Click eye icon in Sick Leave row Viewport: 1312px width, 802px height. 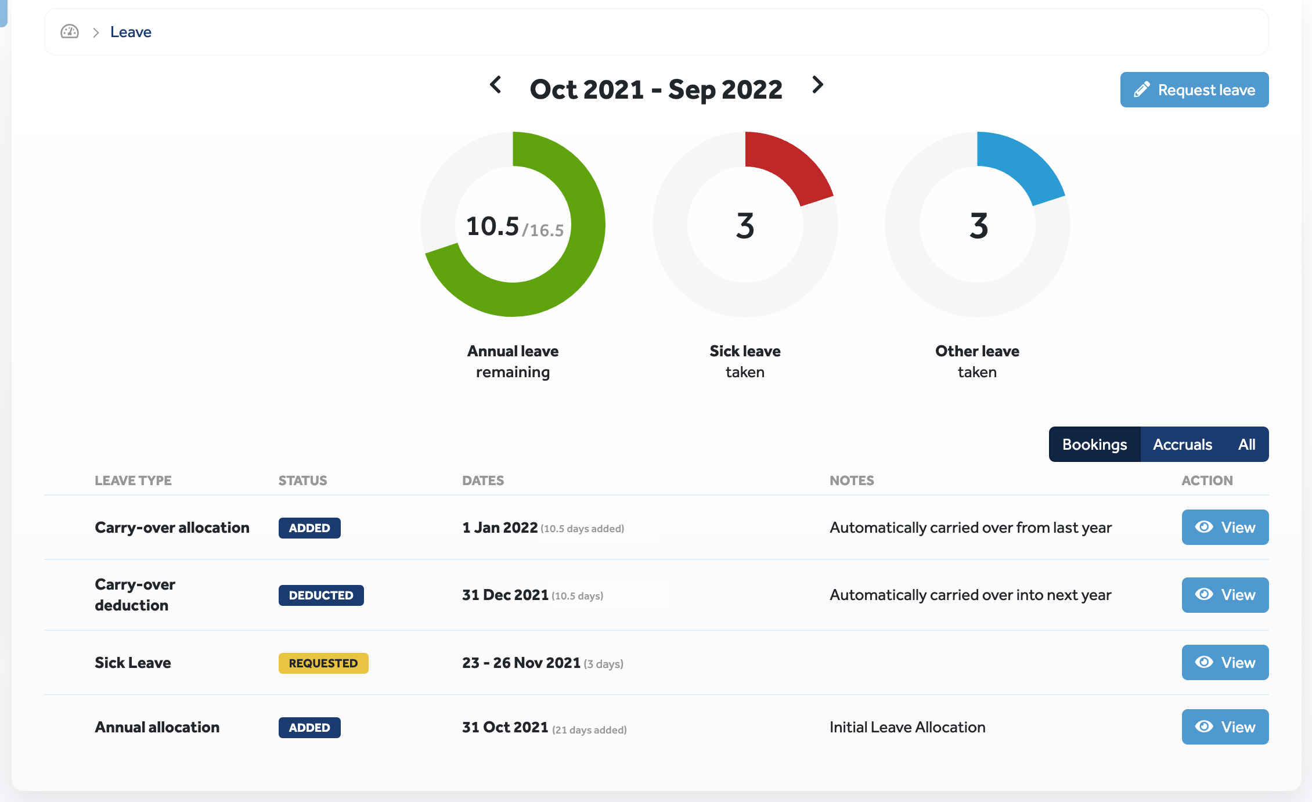[x=1204, y=662]
